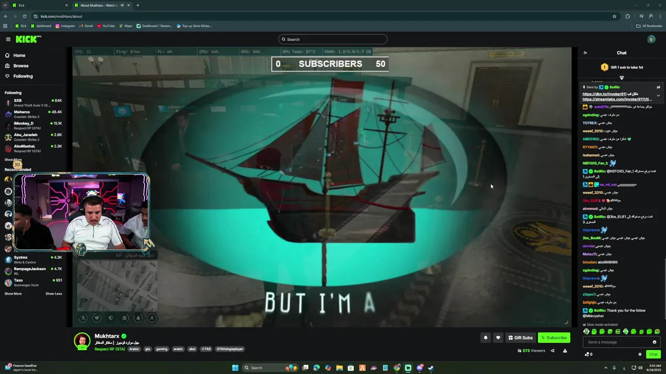666x374 pixels.
Task: Share the stream using the share icon
Action: (553, 351)
